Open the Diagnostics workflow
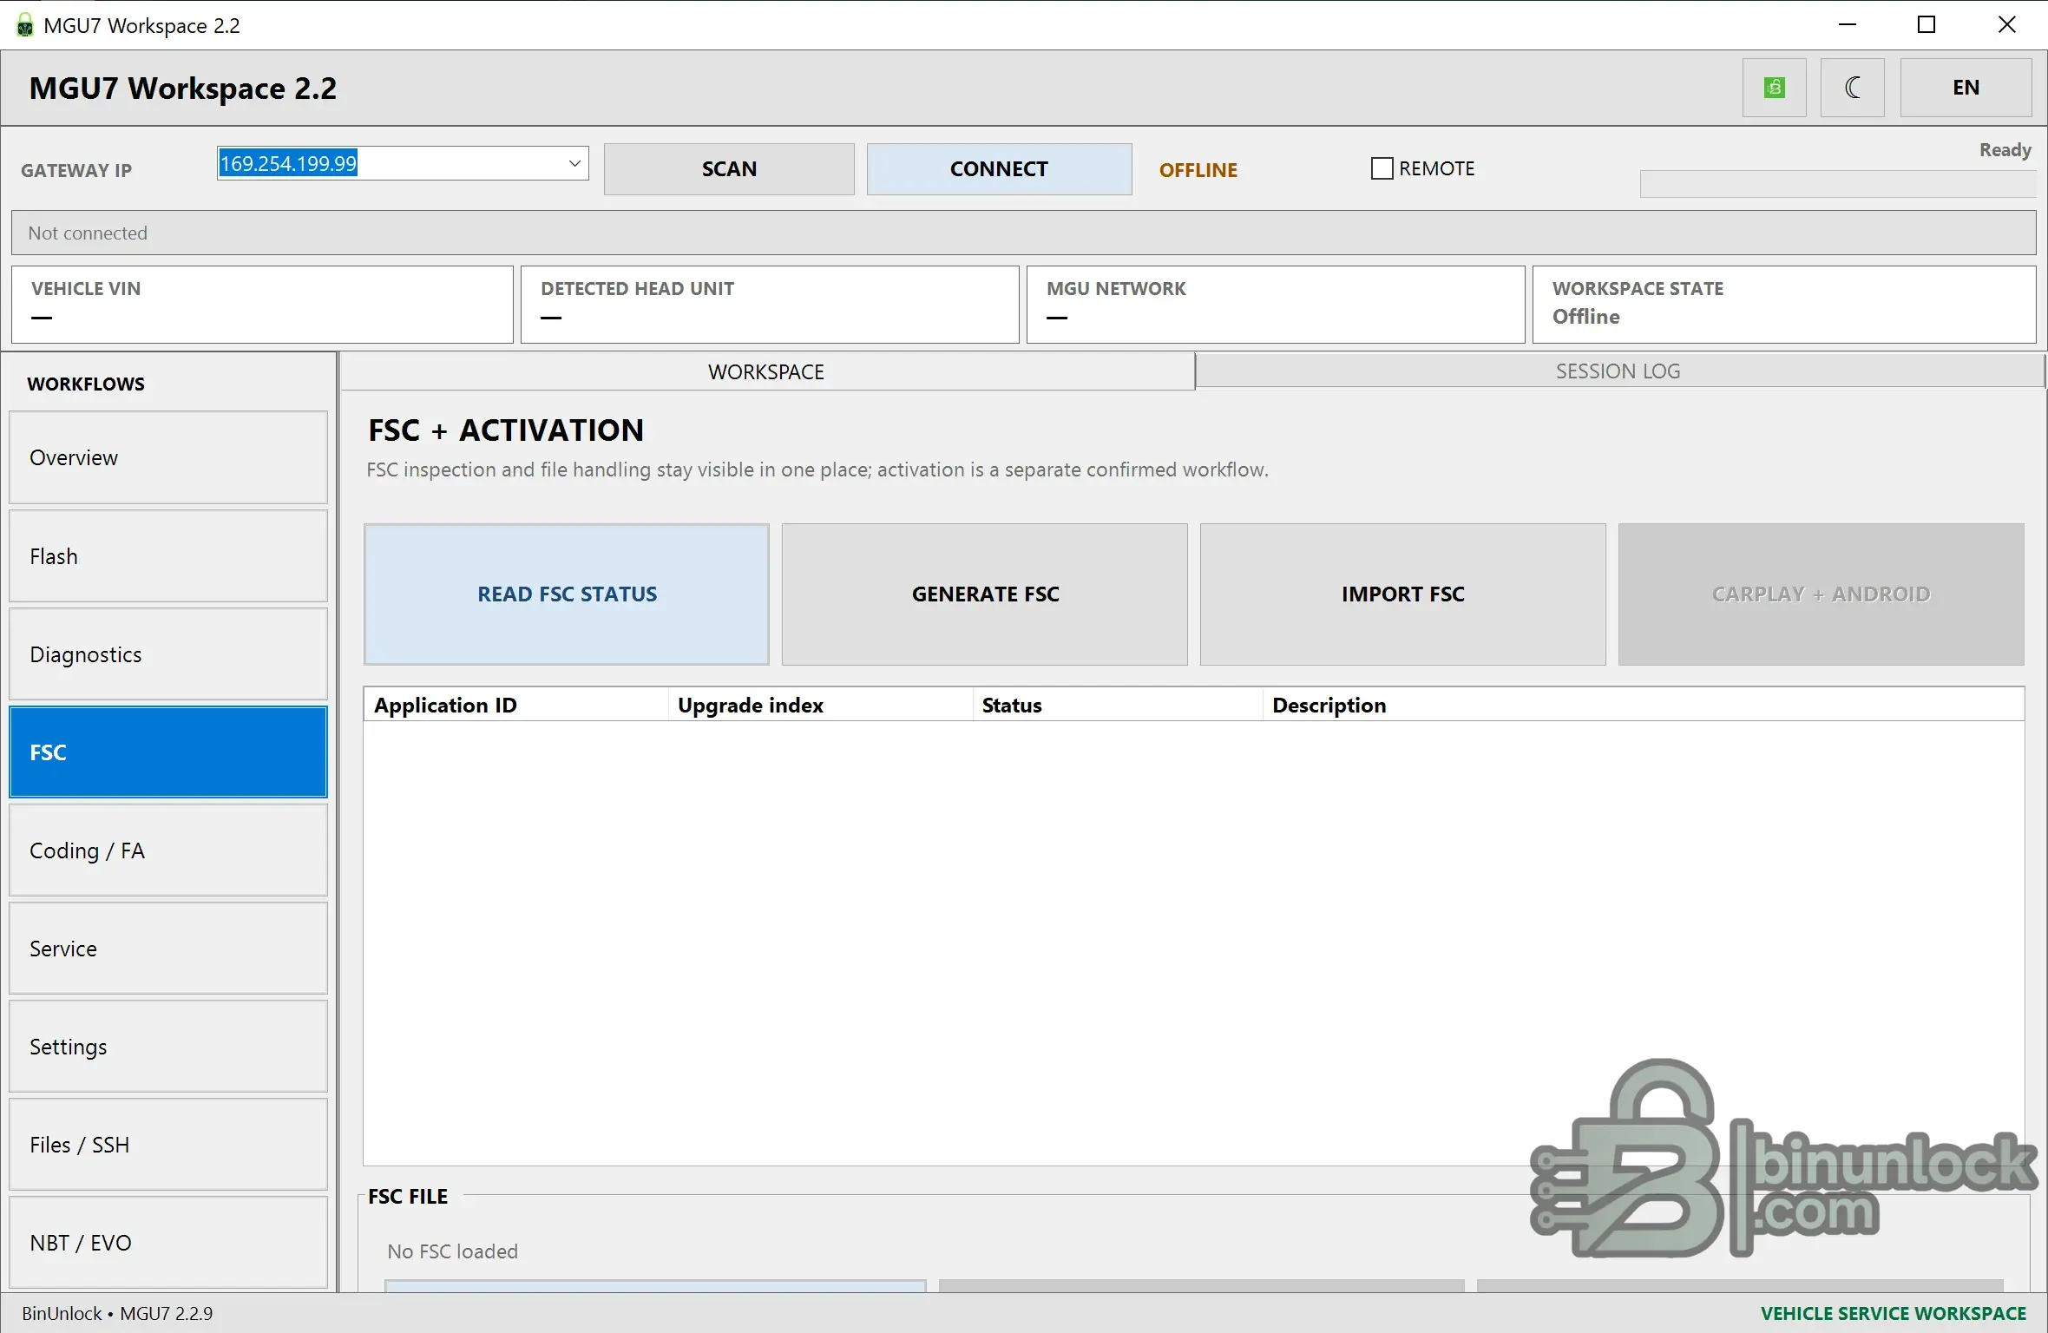The width and height of the screenshot is (2048, 1333). (x=168, y=654)
